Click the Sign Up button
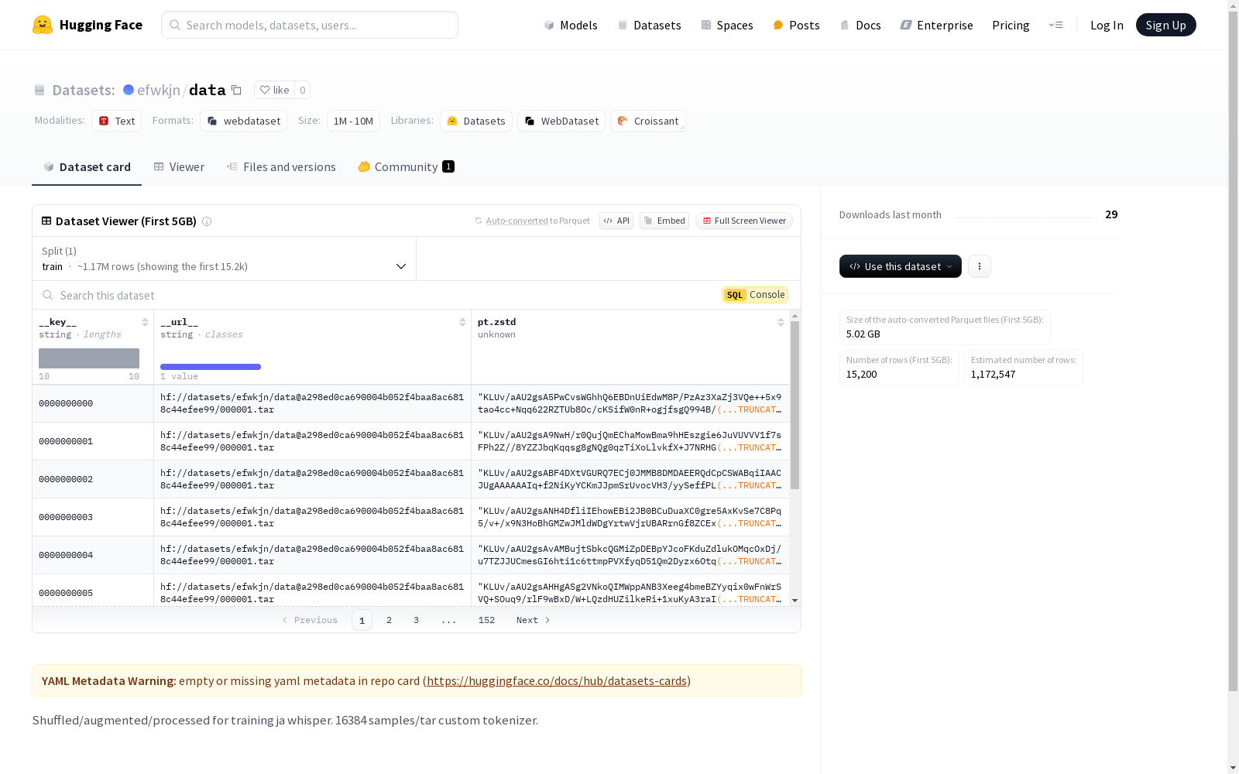1239x774 pixels. (x=1165, y=25)
